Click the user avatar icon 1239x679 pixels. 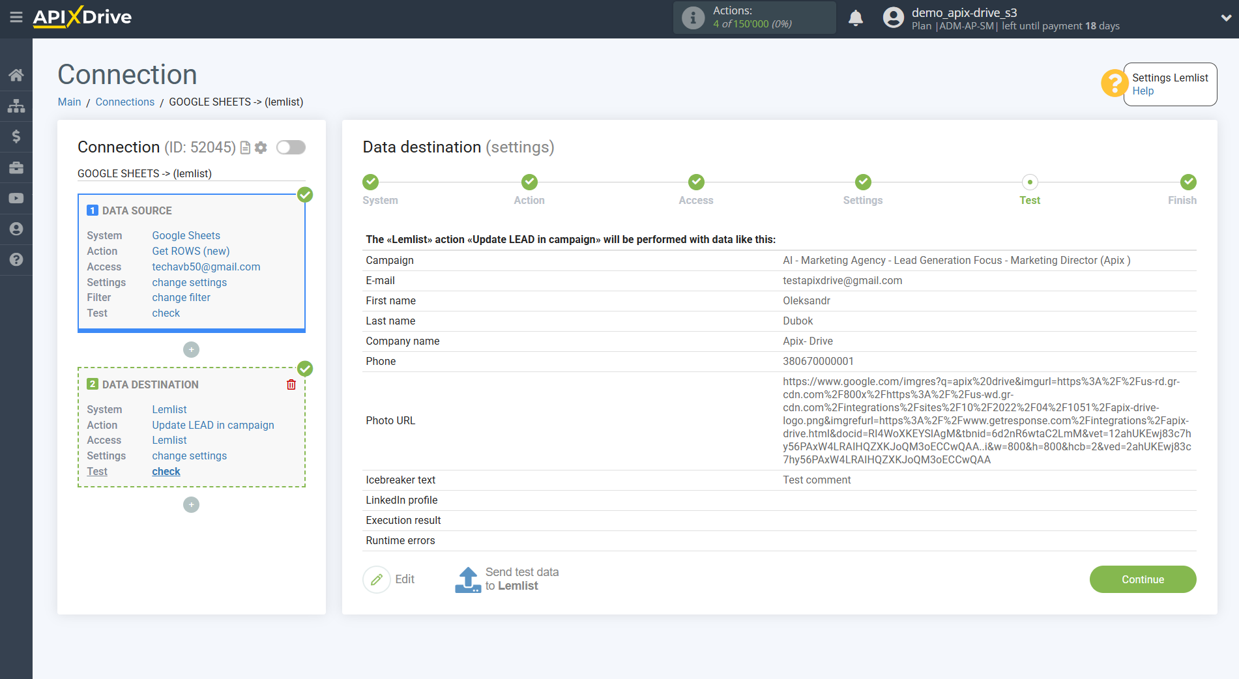(894, 18)
